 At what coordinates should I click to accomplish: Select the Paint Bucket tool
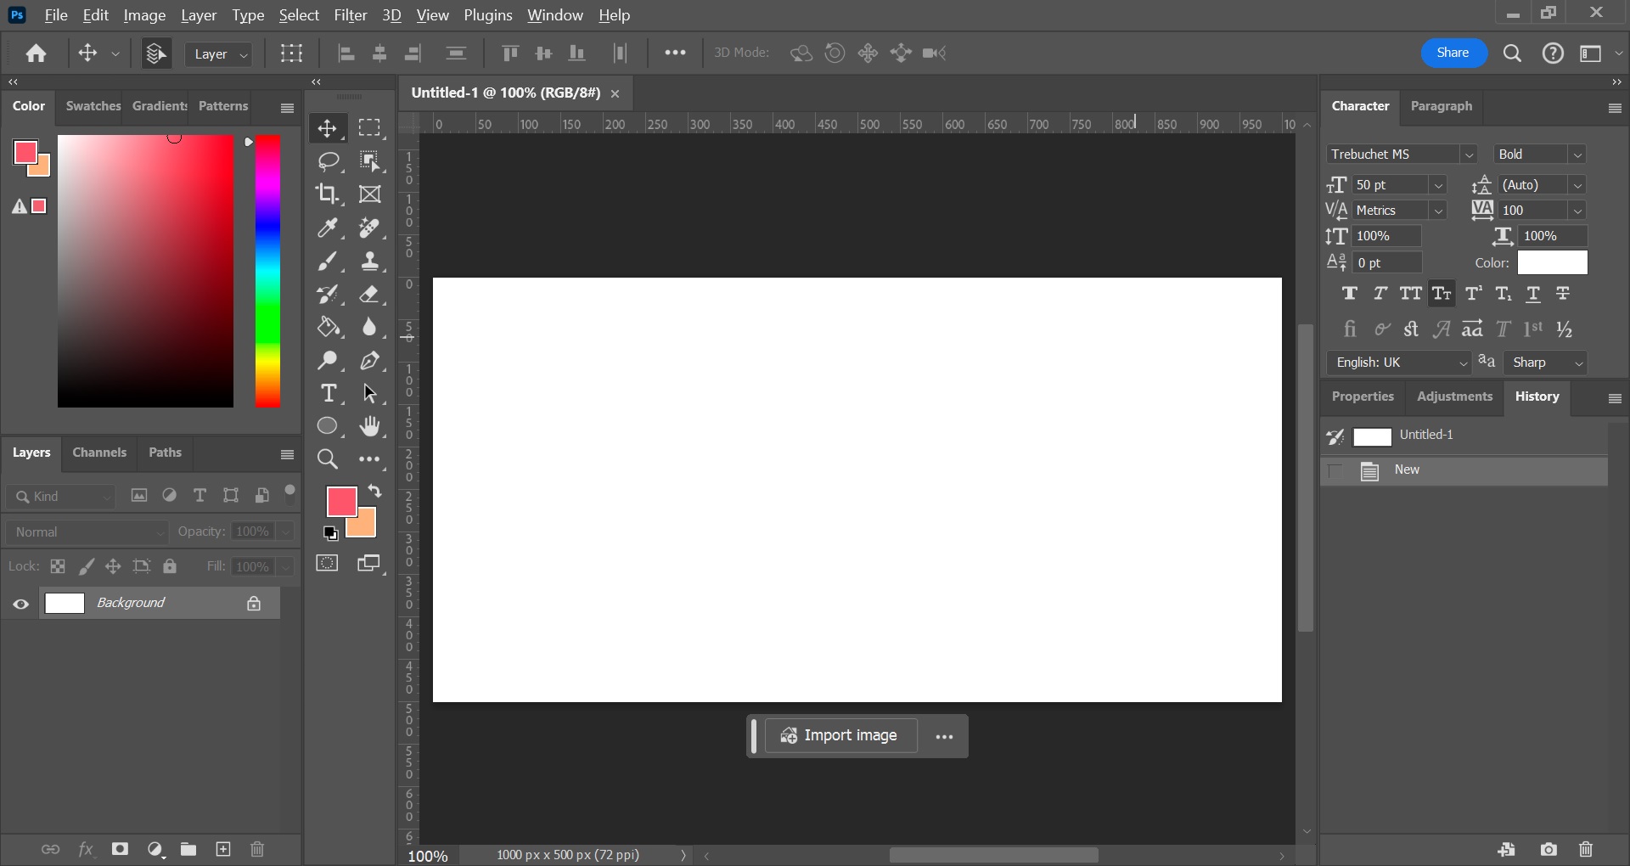tap(329, 327)
